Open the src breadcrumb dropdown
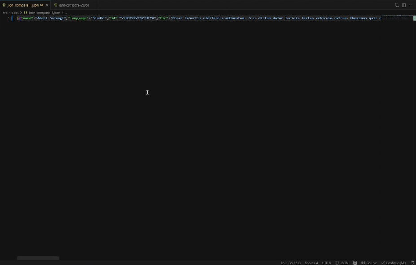416x265 pixels. tap(4, 13)
